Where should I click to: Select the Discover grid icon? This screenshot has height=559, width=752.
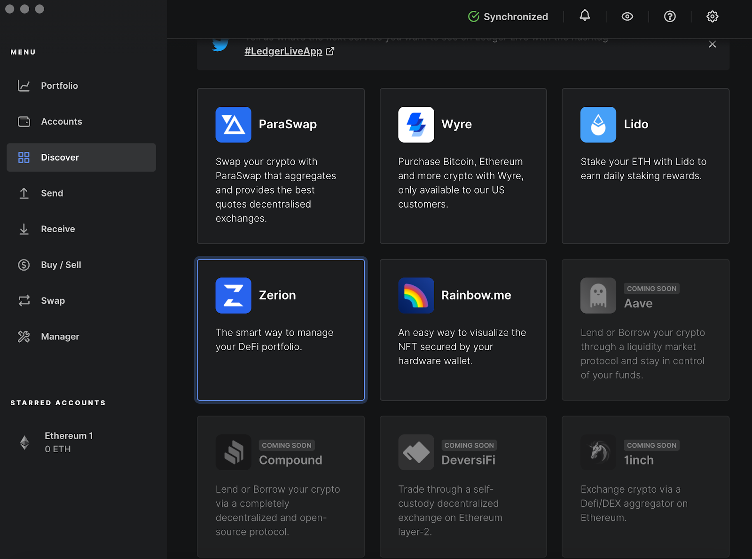24,157
